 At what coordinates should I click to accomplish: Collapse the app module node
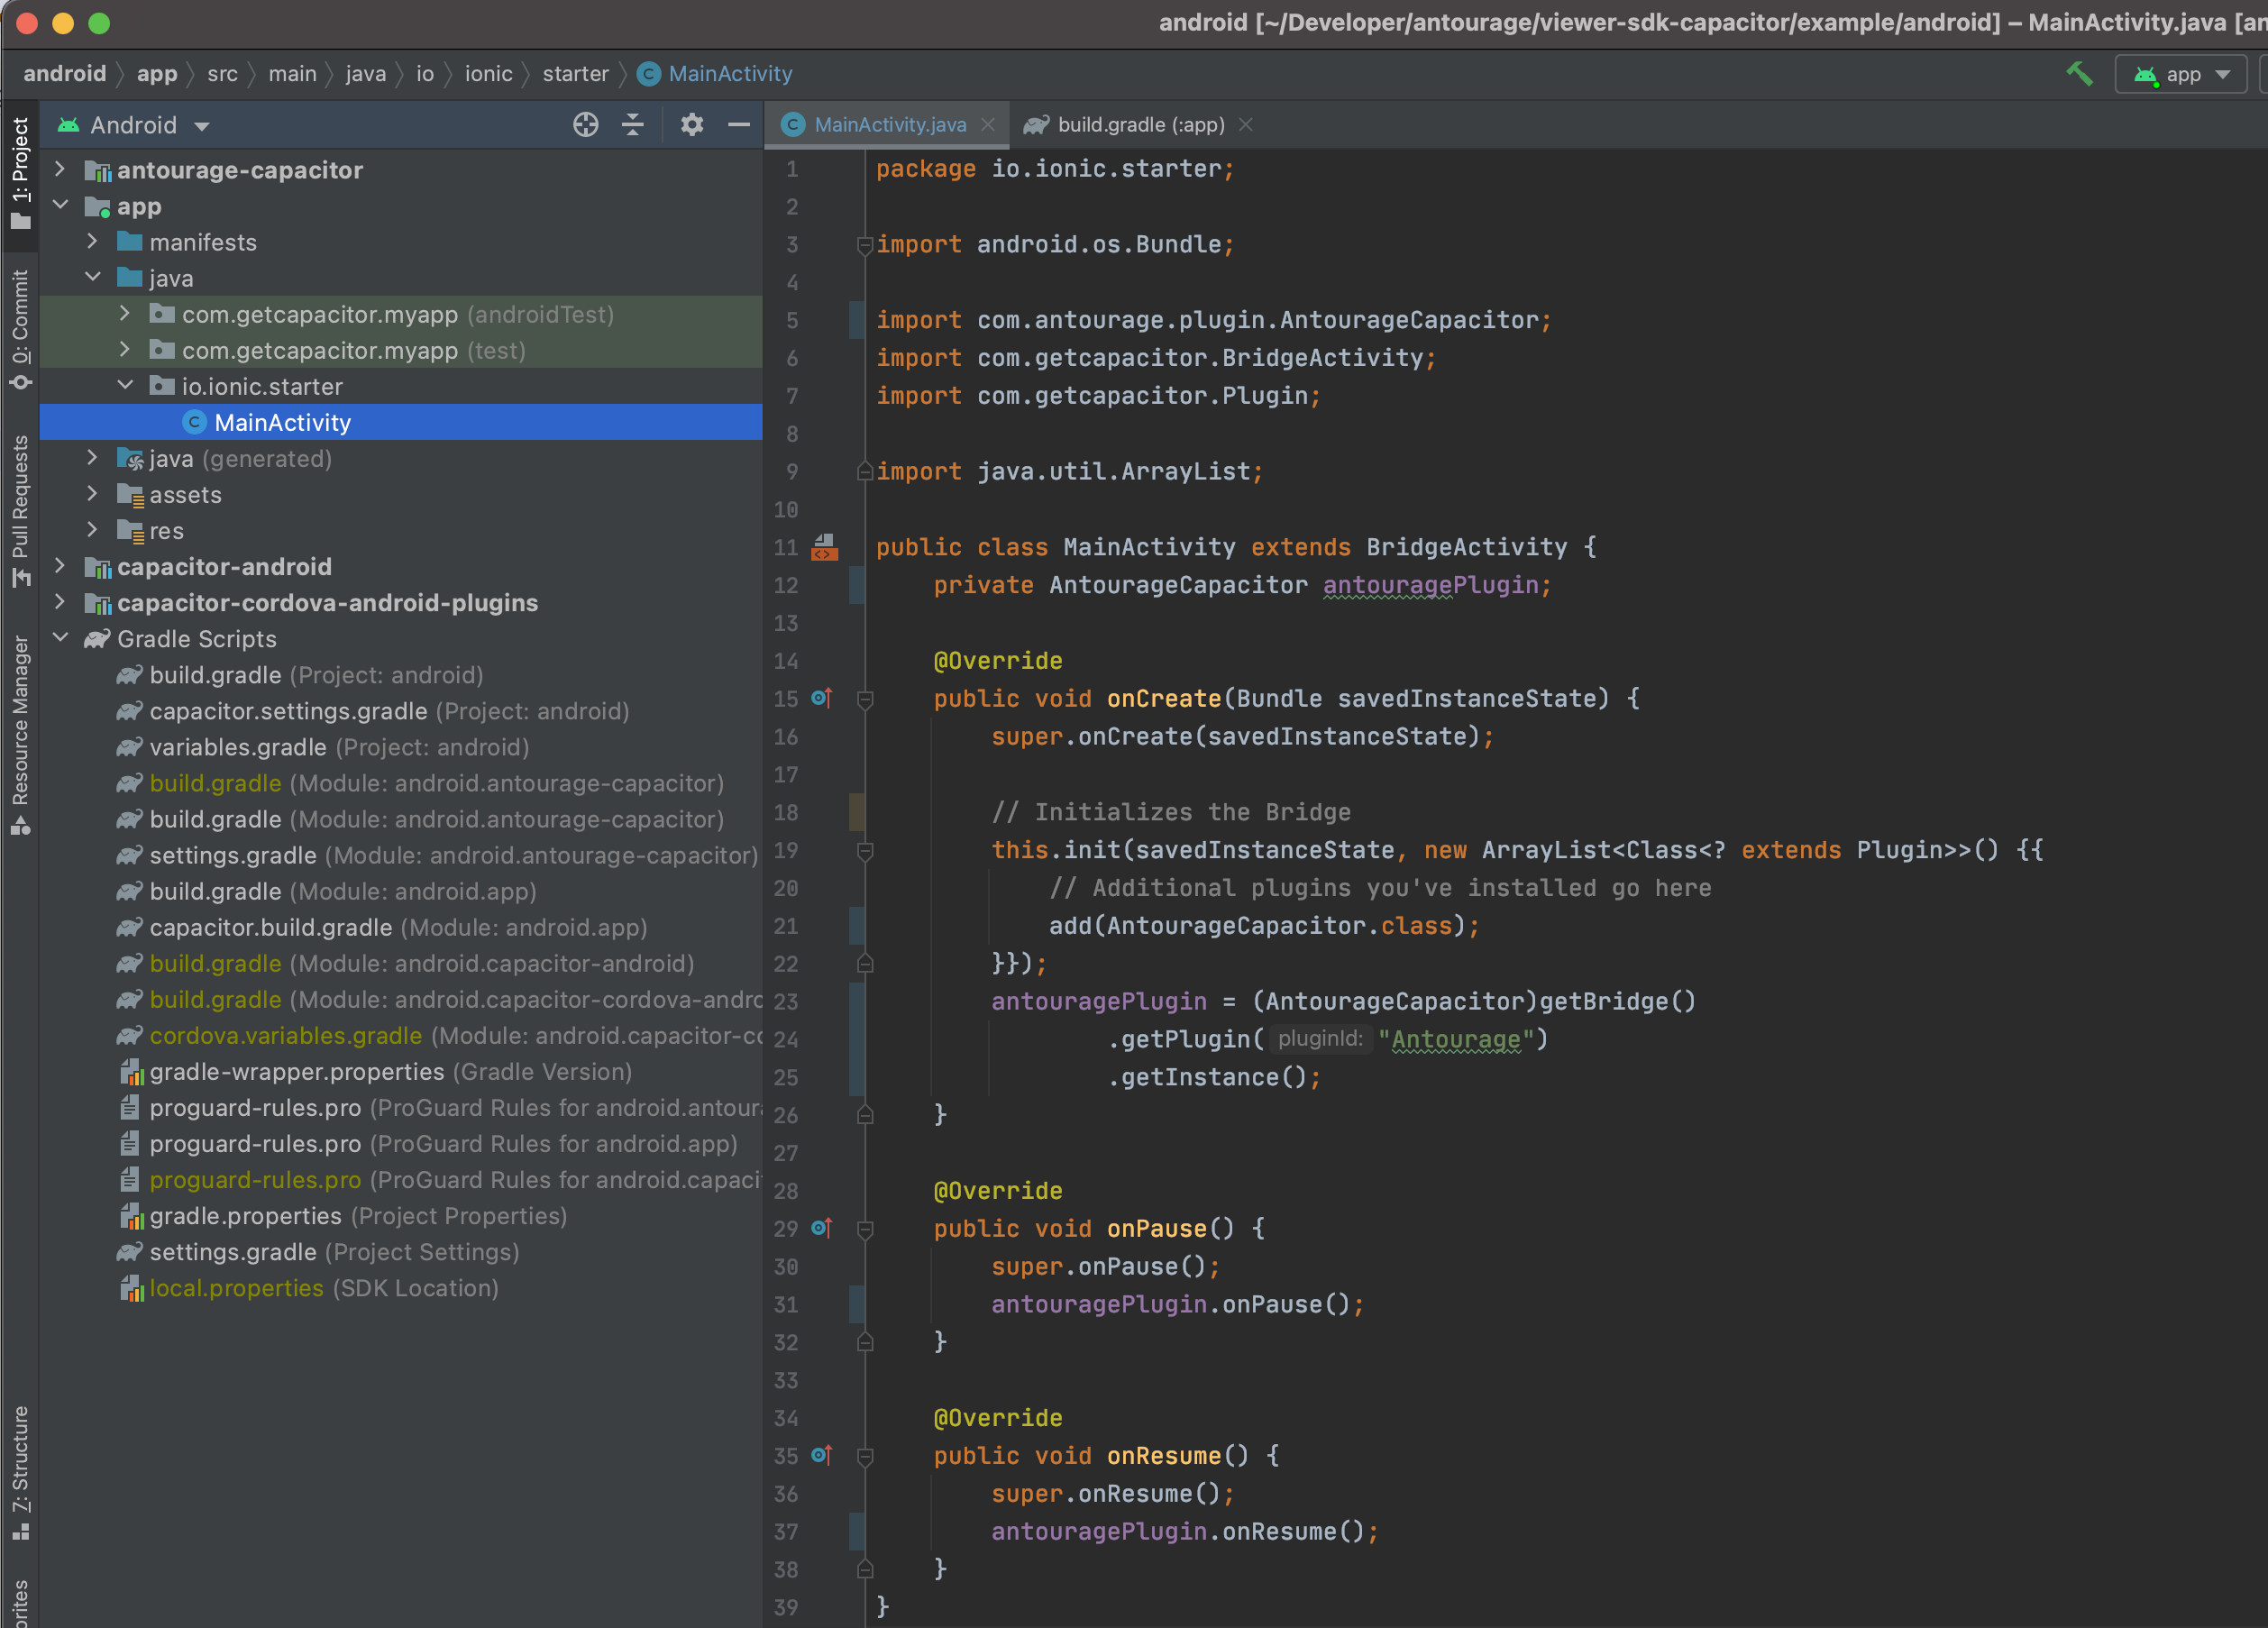[x=60, y=205]
